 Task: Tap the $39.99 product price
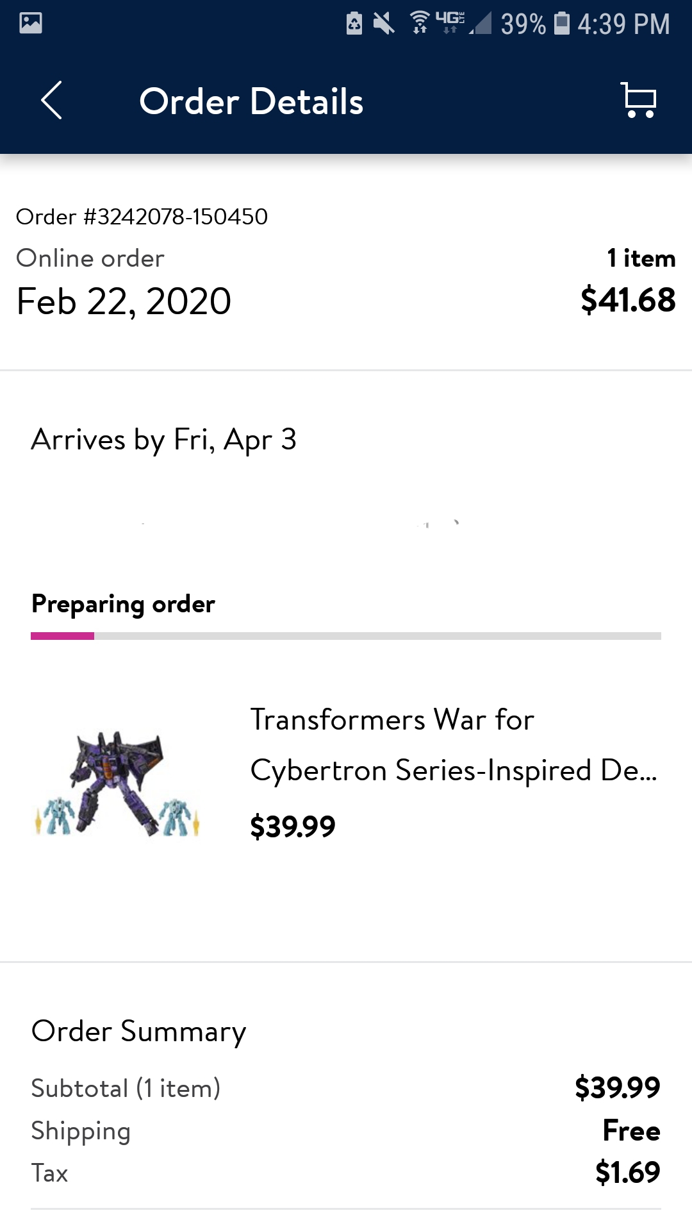tap(293, 826)
